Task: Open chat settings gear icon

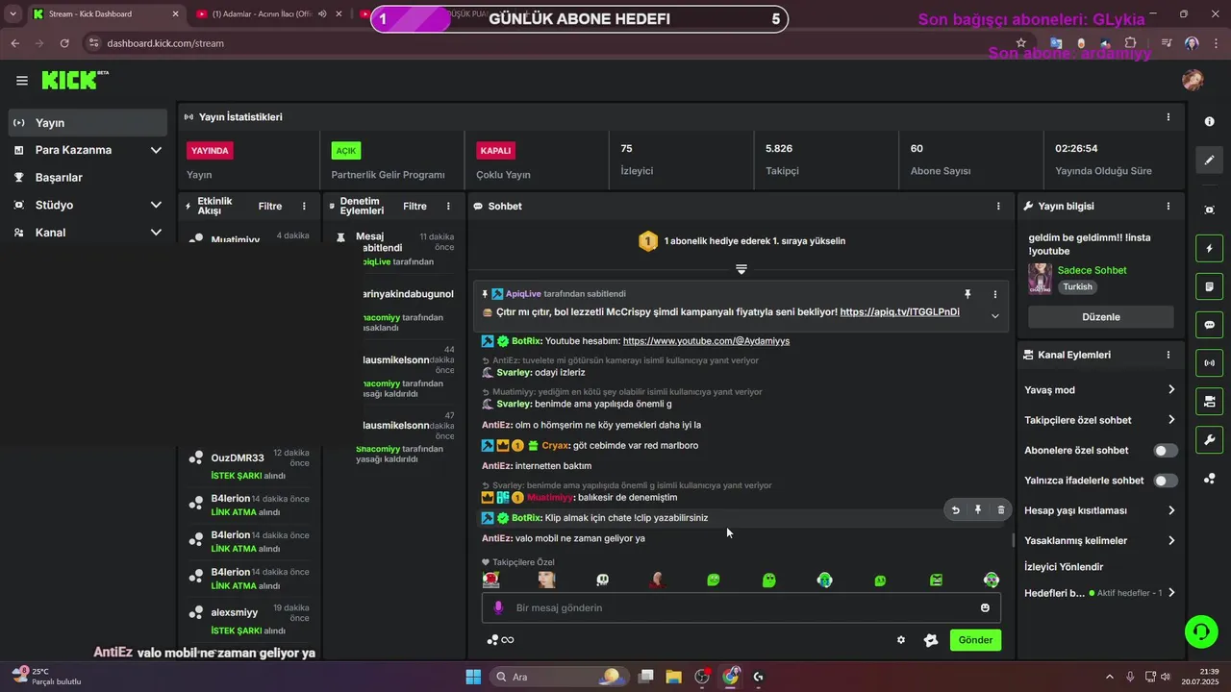Action: click(901, 640)
